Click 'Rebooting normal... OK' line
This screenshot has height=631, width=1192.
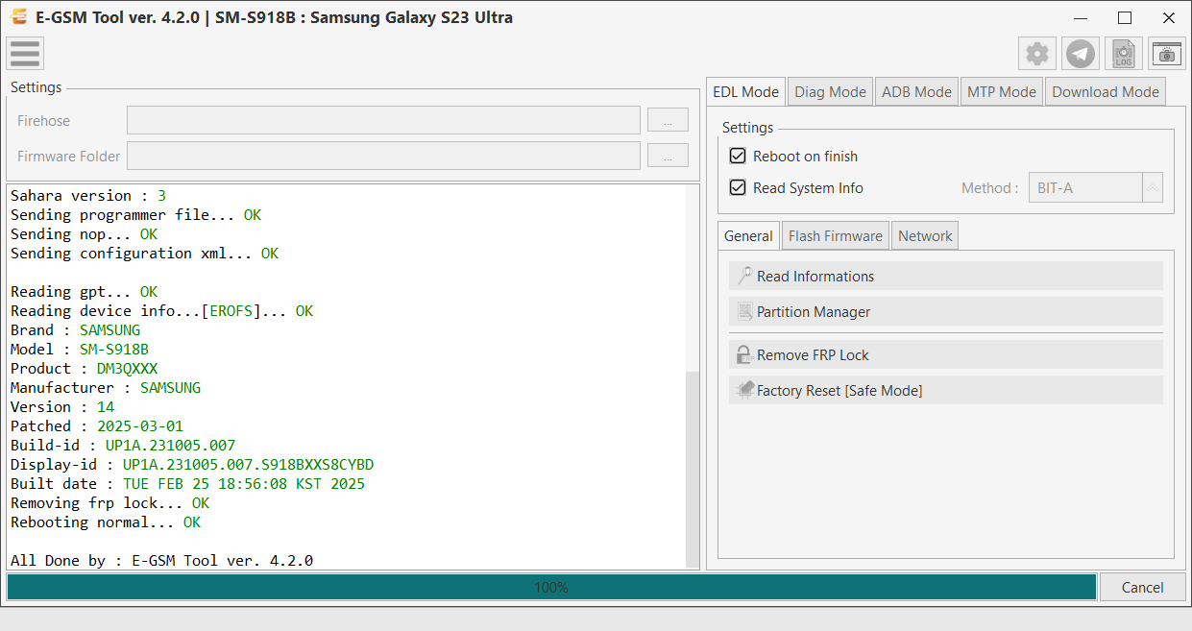coord(106,522)
